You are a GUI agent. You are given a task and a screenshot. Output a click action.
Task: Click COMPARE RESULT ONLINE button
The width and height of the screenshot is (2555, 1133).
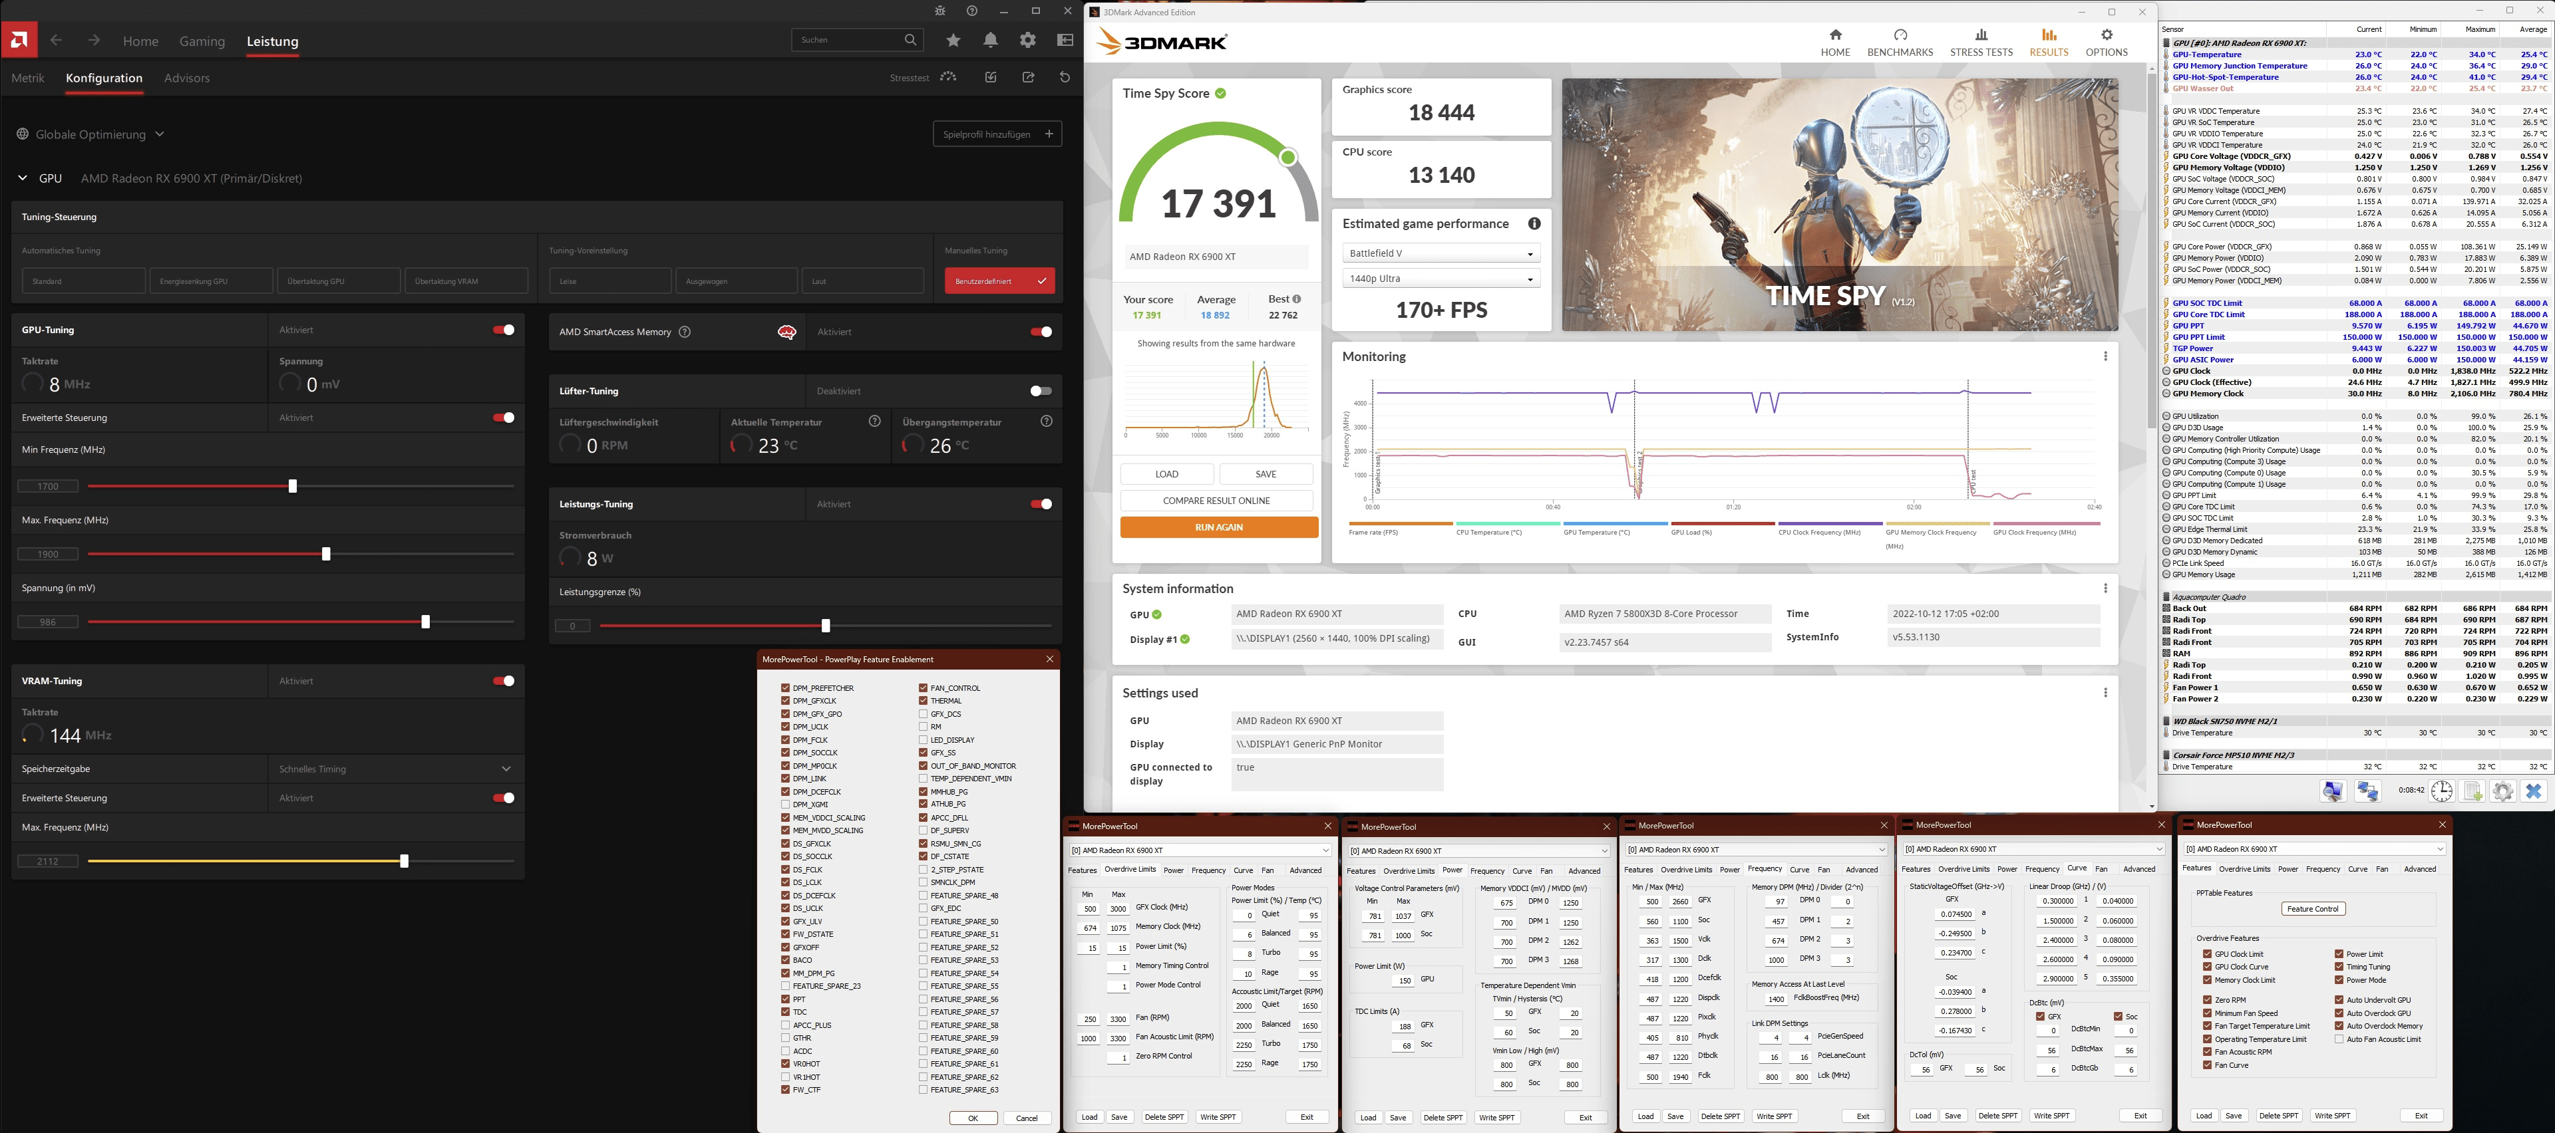pos(1216,501)
